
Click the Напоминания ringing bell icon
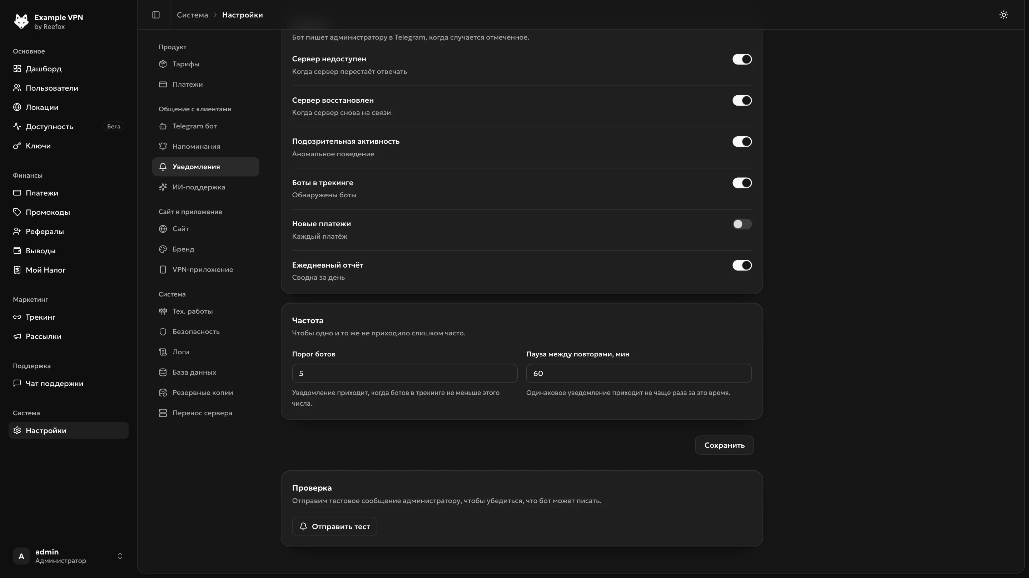click(163, 146)
